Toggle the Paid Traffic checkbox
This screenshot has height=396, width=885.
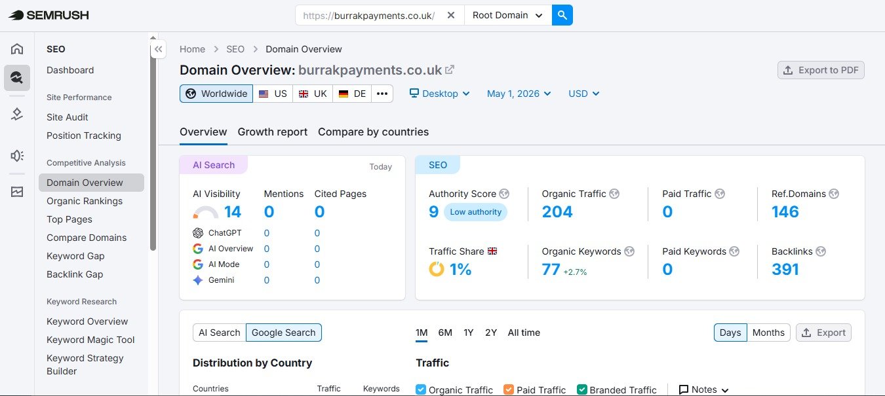pos(509,389)
